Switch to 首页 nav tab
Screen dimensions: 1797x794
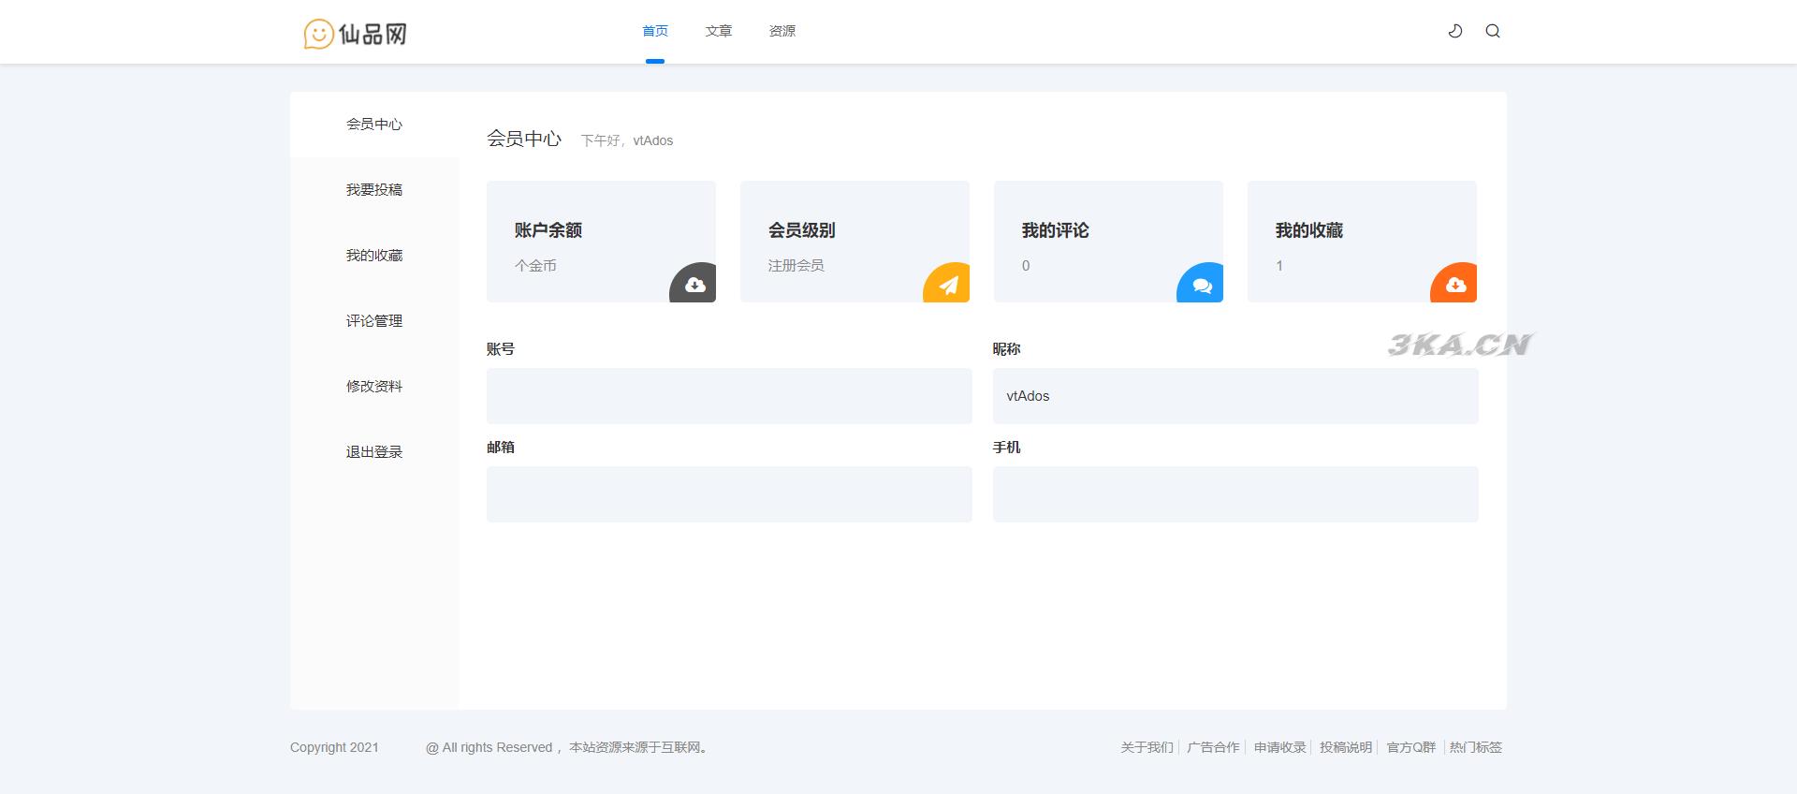(655, 31)
